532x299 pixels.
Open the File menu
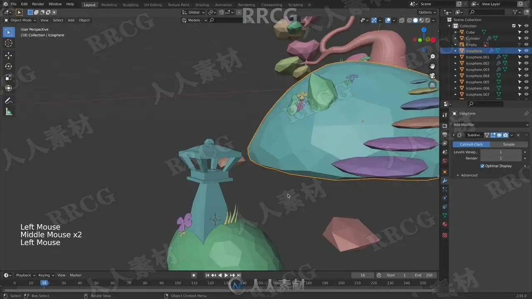point(14,4)
